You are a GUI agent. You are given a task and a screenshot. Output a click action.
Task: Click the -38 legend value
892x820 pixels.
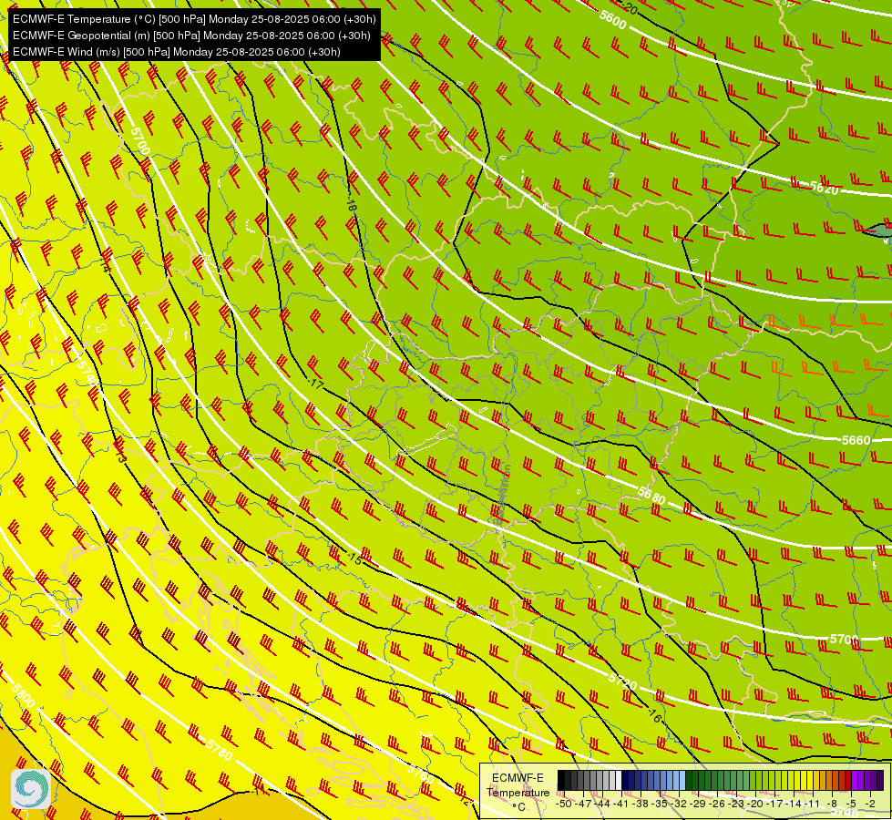click(x=641, y=804)
